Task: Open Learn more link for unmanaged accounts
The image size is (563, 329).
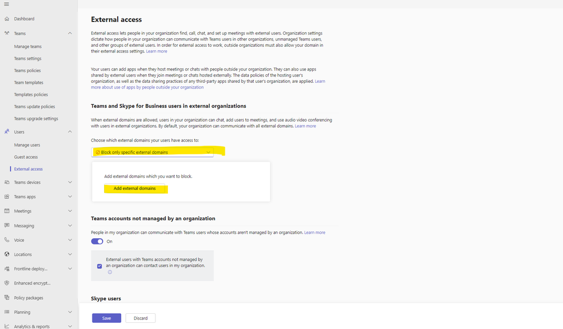Action: tap(314, 233)
